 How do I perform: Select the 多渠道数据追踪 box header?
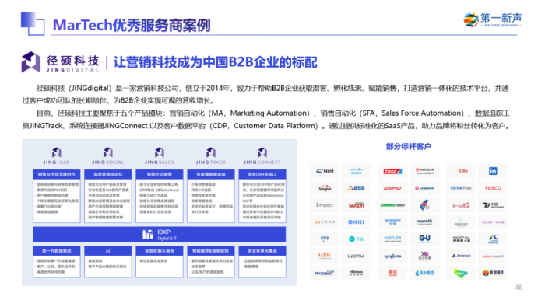coord(211,174)
